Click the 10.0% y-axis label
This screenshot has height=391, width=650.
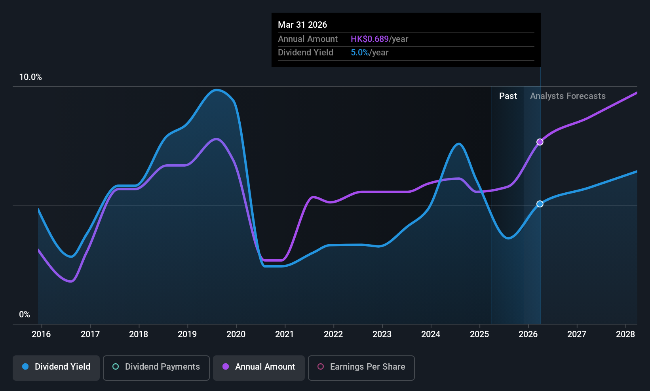pyautogui.click(x=30, y=77)
